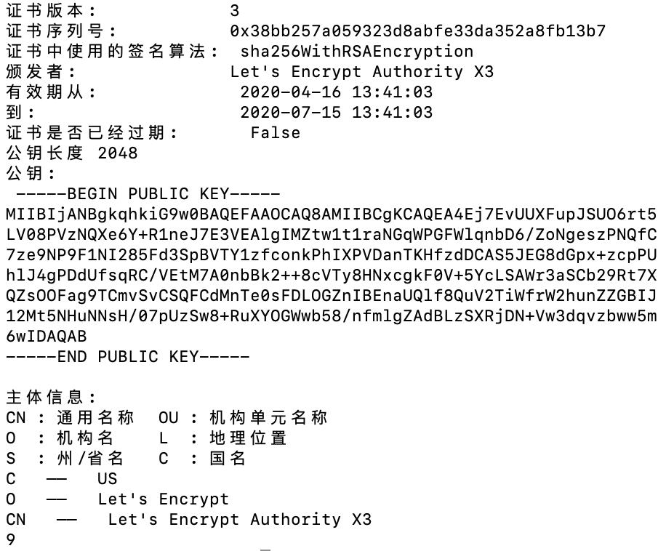Click the valid-from date 2020-04-16 13:41:03

[336, 92]
